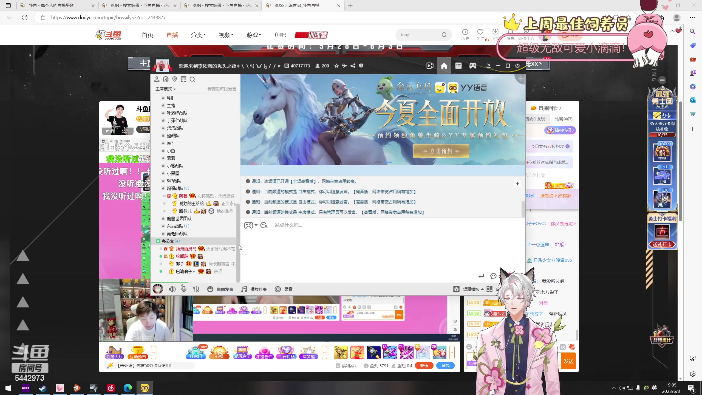
Task: Click the 发送 send button in chat
Action: tap(568, 361)
